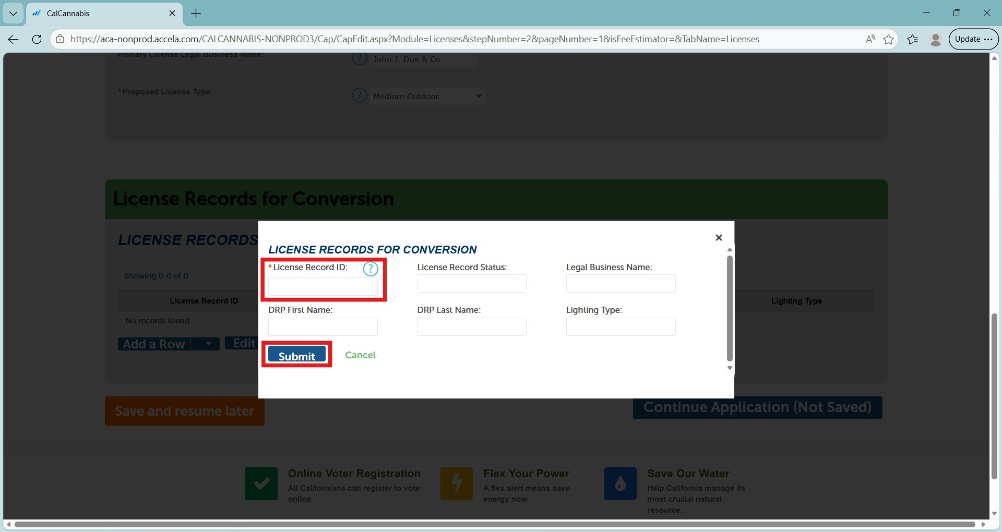Screen dimensions: 1002x532
Task: Click the page scrollbar down arrow
Action: (994, 514)
